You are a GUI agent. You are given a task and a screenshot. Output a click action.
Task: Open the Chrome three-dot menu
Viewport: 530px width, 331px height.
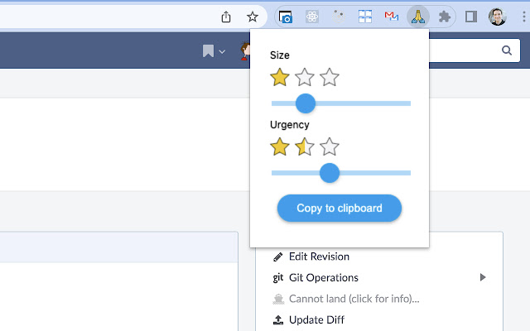(523, 17)
